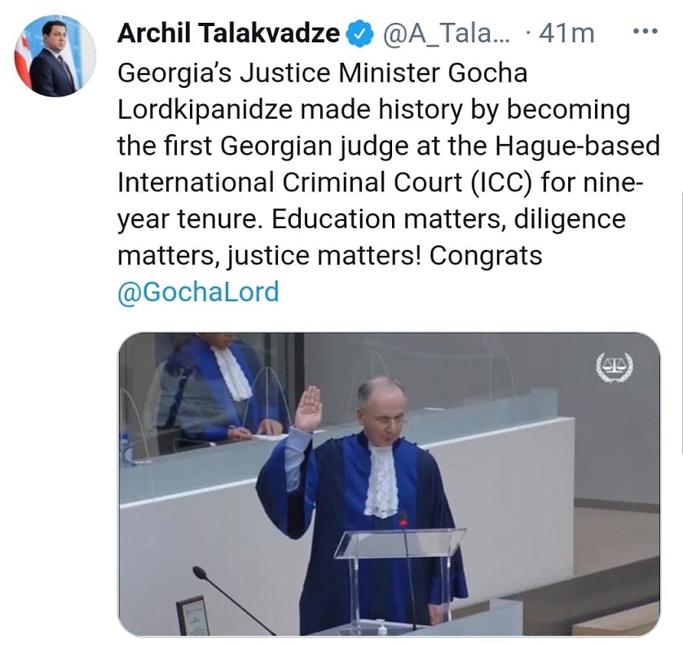Image resolution: width=683 pixels, height=645 pixels.
Task: Click the tweet text about ICC tenure
Action: (389, 182)
